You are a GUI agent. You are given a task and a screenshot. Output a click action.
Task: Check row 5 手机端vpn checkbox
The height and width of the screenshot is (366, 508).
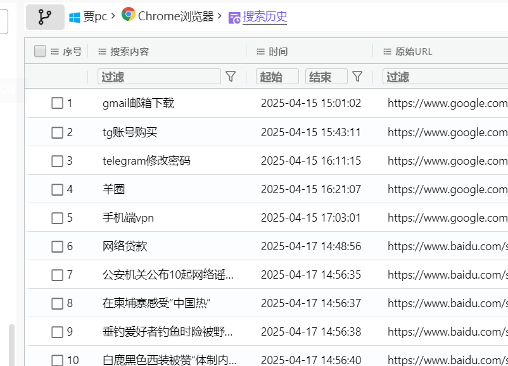58,218
